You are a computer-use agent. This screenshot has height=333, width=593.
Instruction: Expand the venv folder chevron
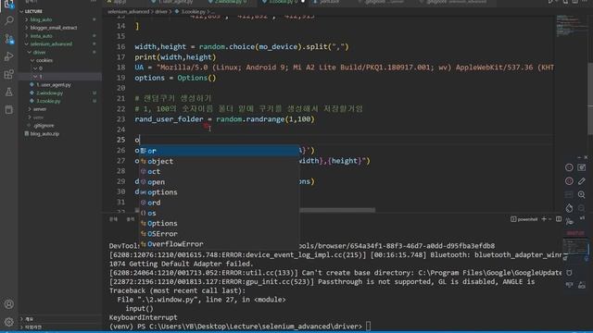30,117
